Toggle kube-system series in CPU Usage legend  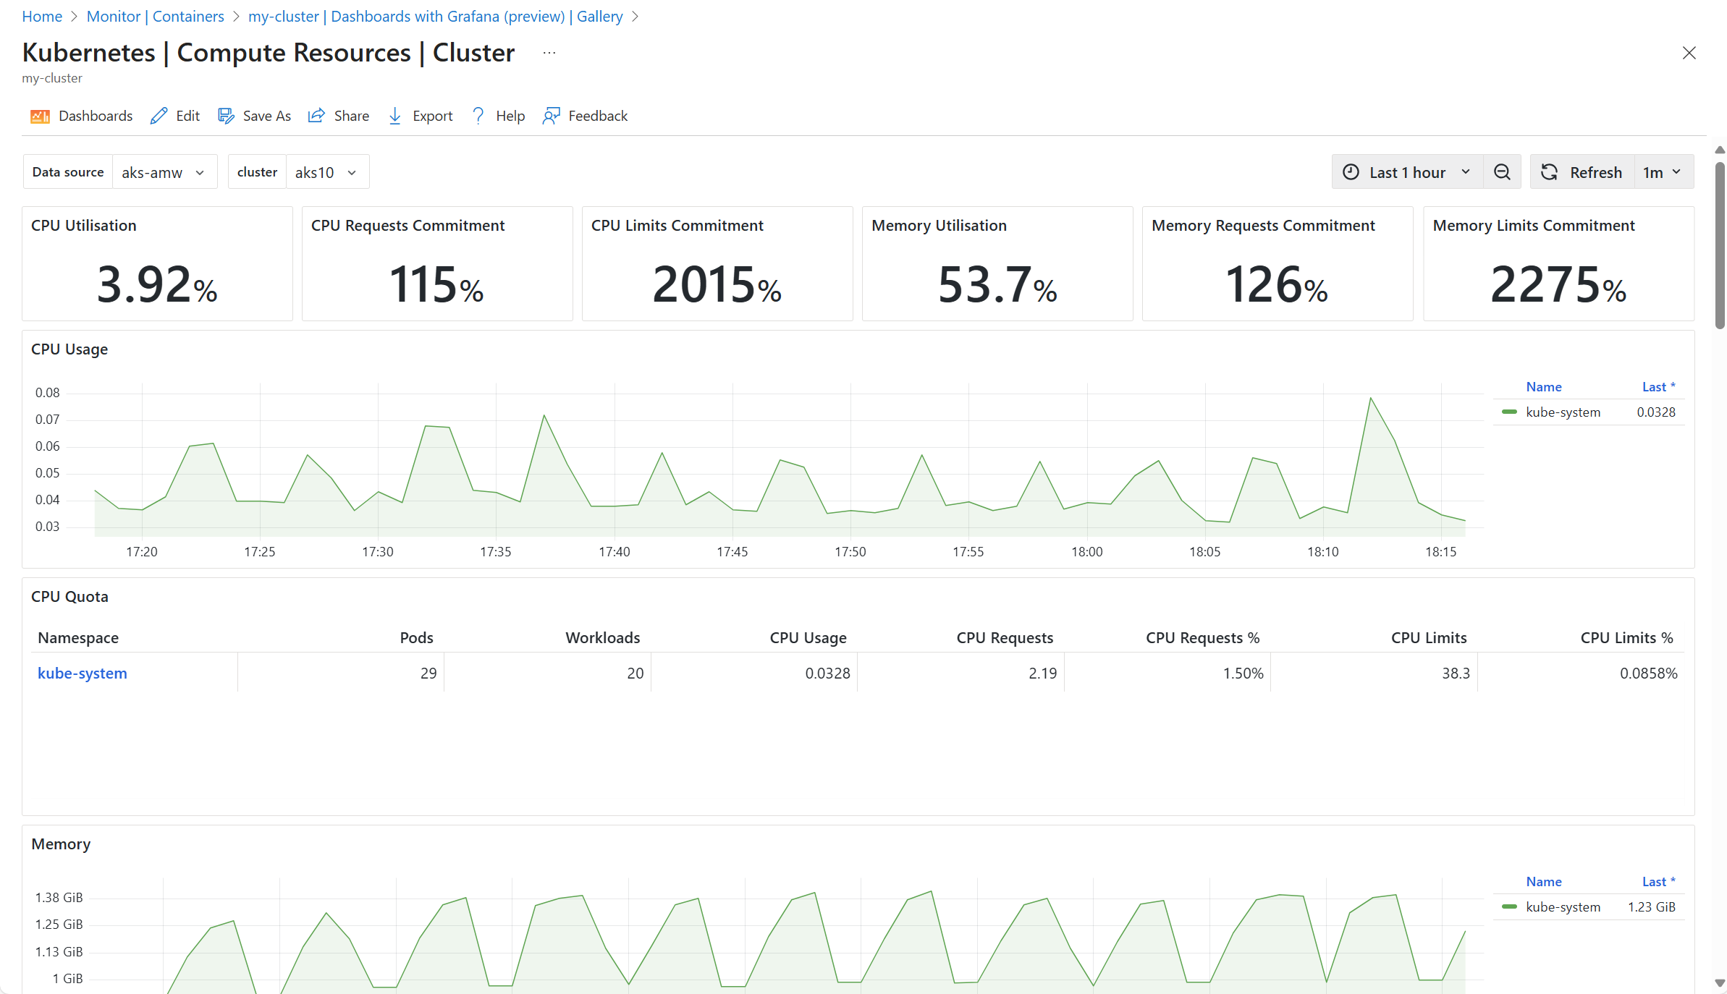pyautogui.click(x=1563, y=412)
